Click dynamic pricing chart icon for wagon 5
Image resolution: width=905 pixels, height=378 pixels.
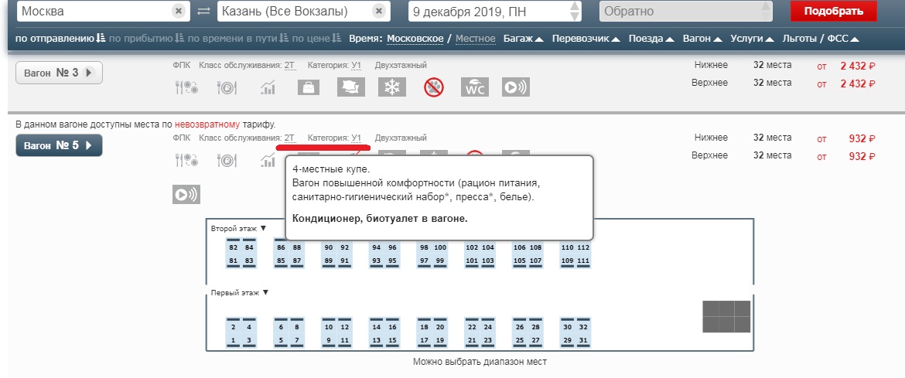[x=268, y=160]
